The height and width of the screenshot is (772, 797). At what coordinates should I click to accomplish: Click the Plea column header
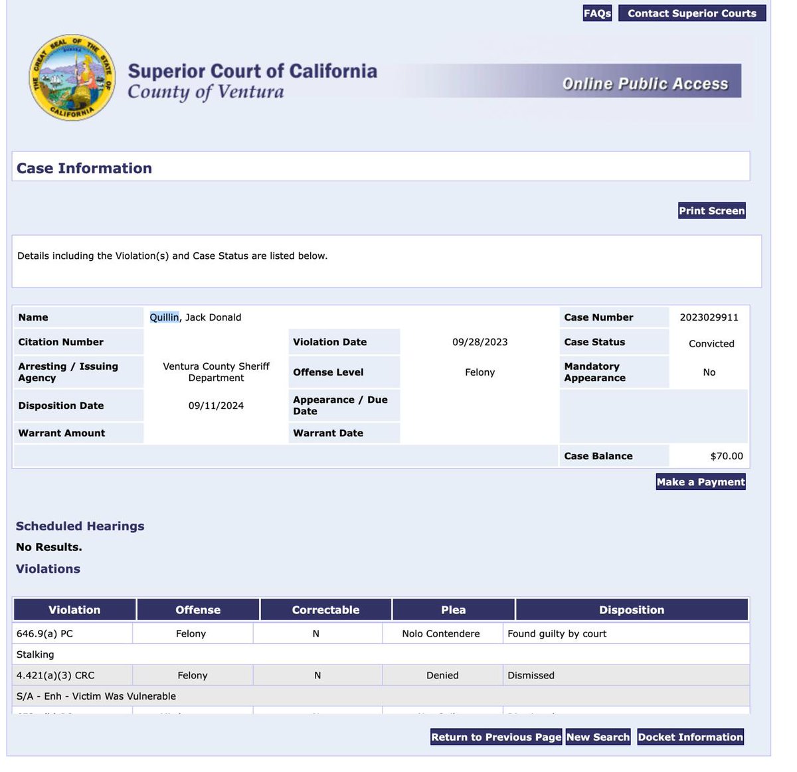[454, 610]
